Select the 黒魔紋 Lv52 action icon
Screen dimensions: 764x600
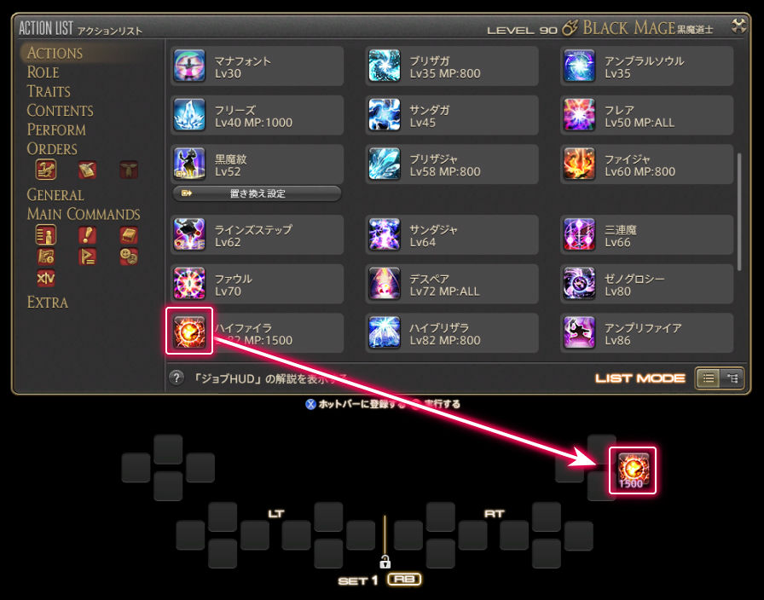tap(189, 164)
